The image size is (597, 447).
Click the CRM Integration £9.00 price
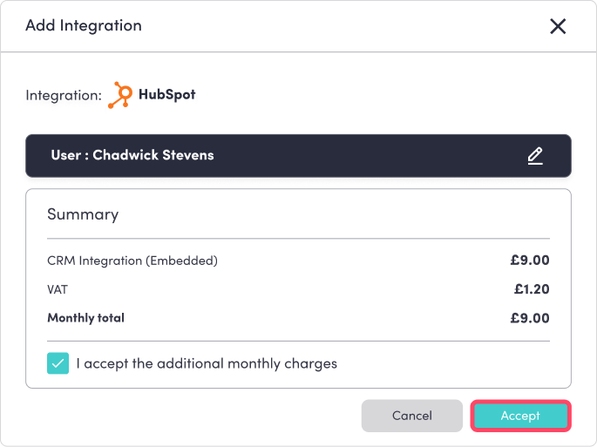coord(530,260)
